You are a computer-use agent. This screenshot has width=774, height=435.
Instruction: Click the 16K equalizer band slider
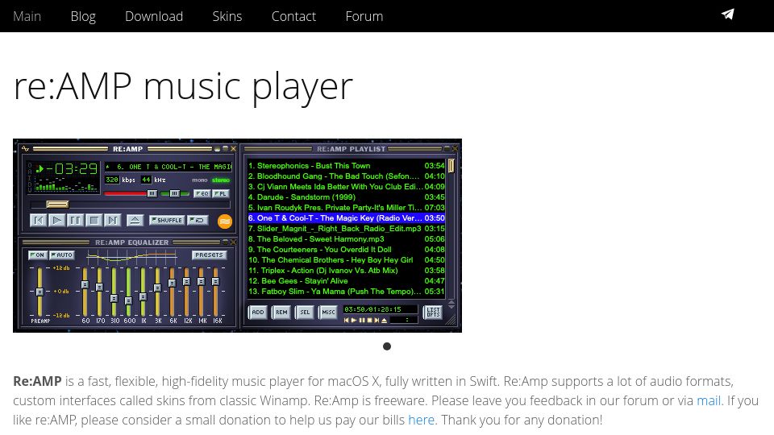click(216, 291)
